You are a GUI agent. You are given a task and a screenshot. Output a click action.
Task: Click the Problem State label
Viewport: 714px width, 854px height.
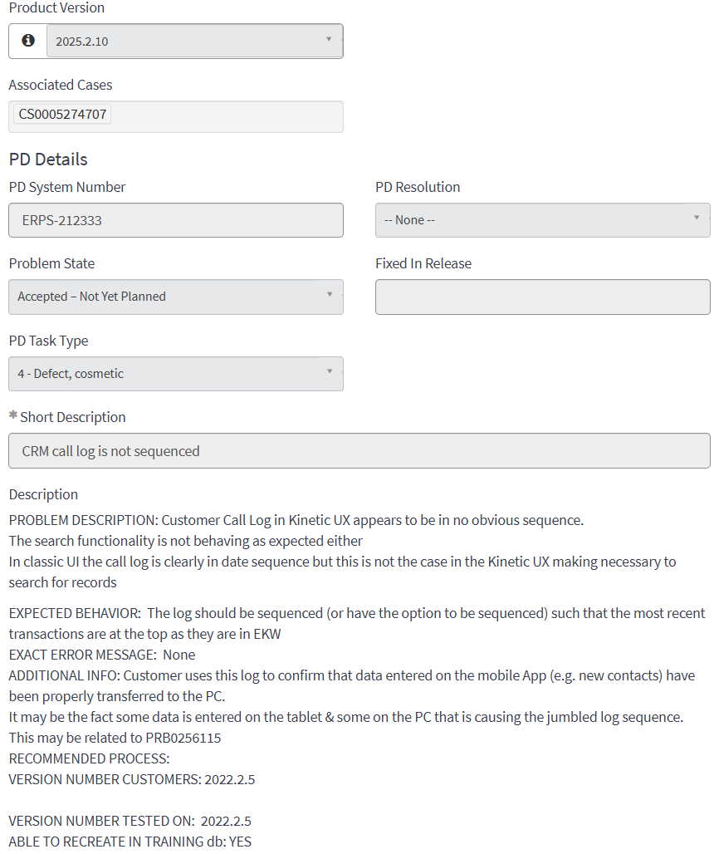click(51, 263)
